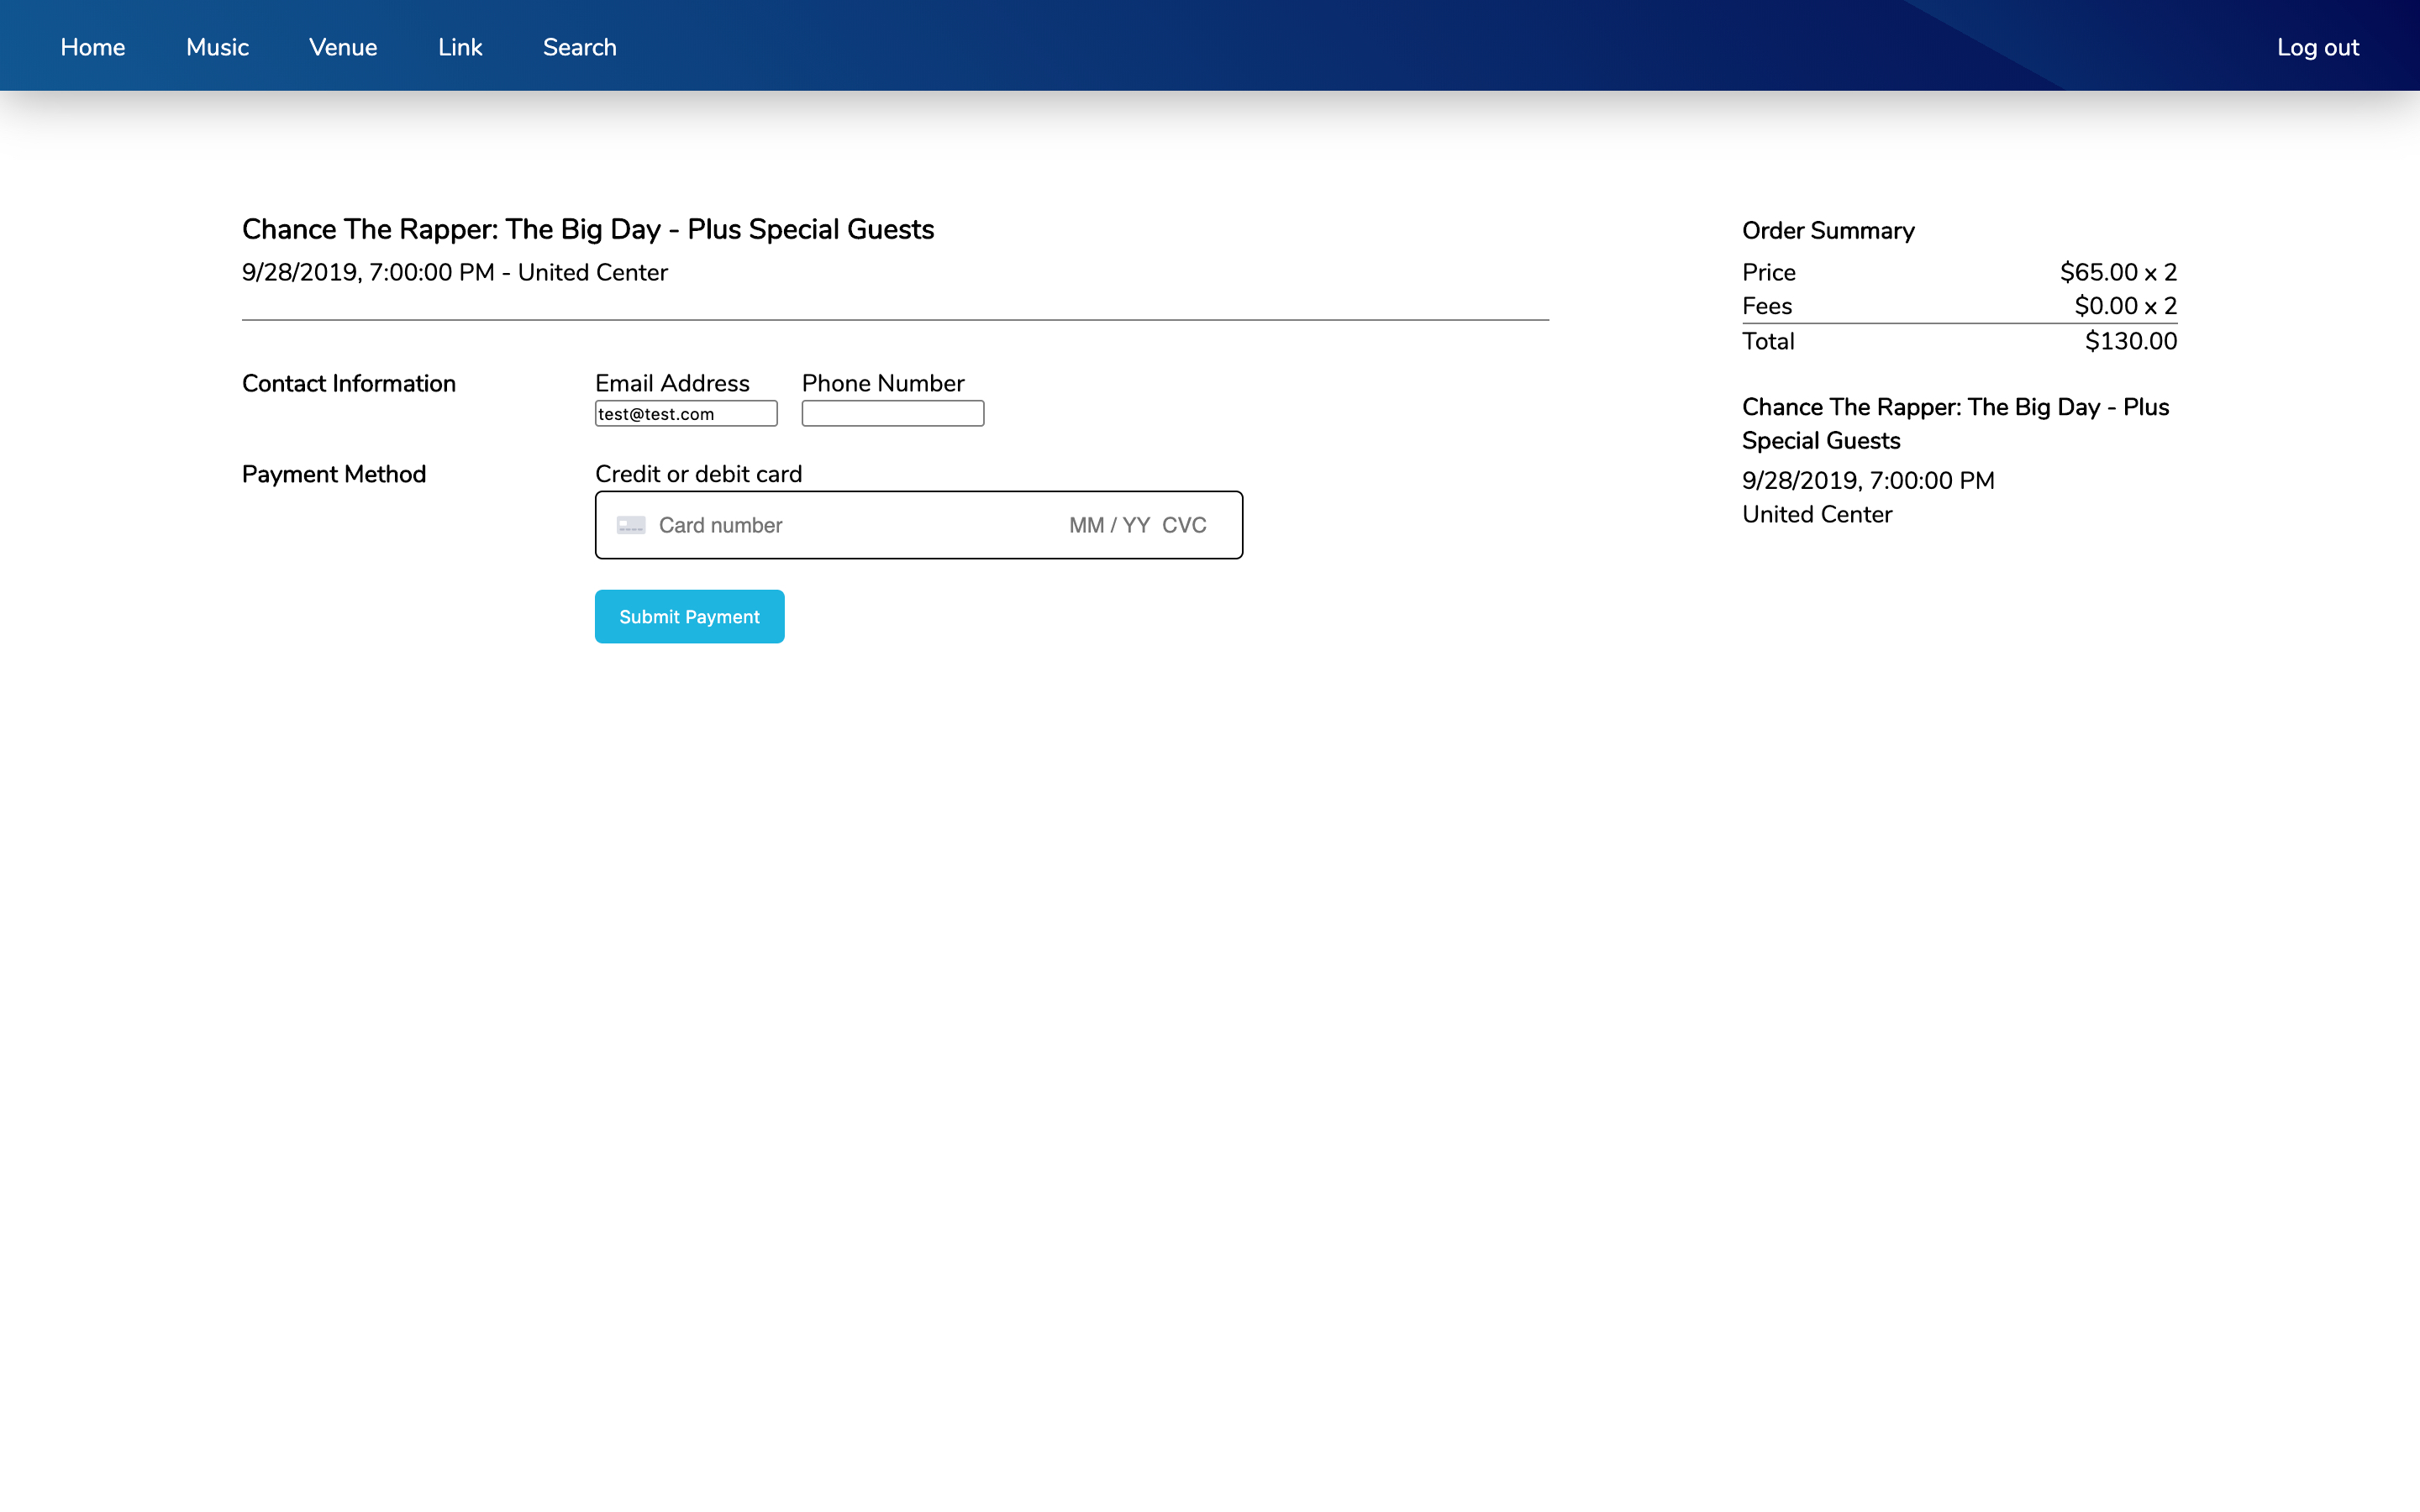The image size is (2420, 1512).
Task: Focus the Email Address input field
Action: tap(686, 414)
